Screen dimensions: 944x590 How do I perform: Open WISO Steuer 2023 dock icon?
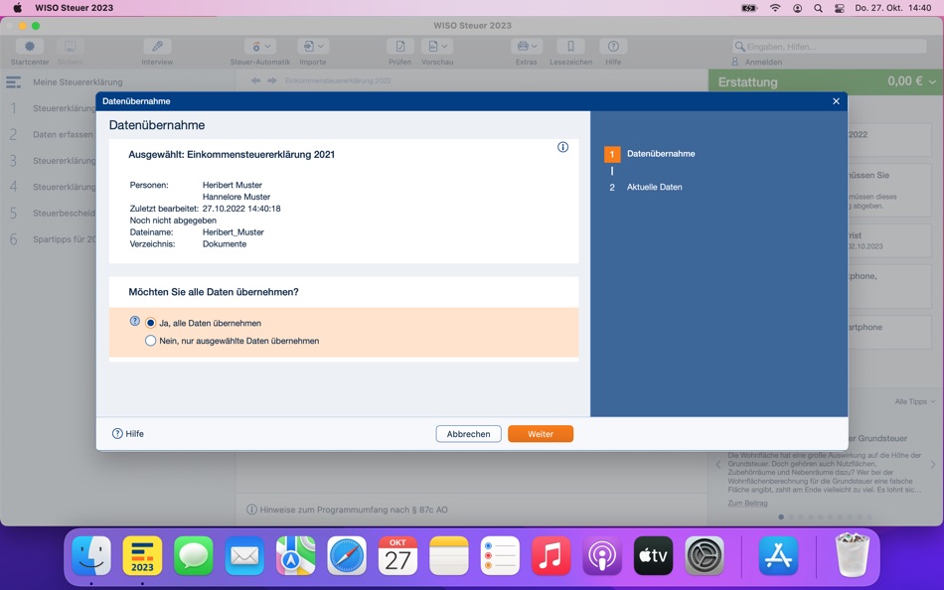pyautogui.click(x=143, y=555)
